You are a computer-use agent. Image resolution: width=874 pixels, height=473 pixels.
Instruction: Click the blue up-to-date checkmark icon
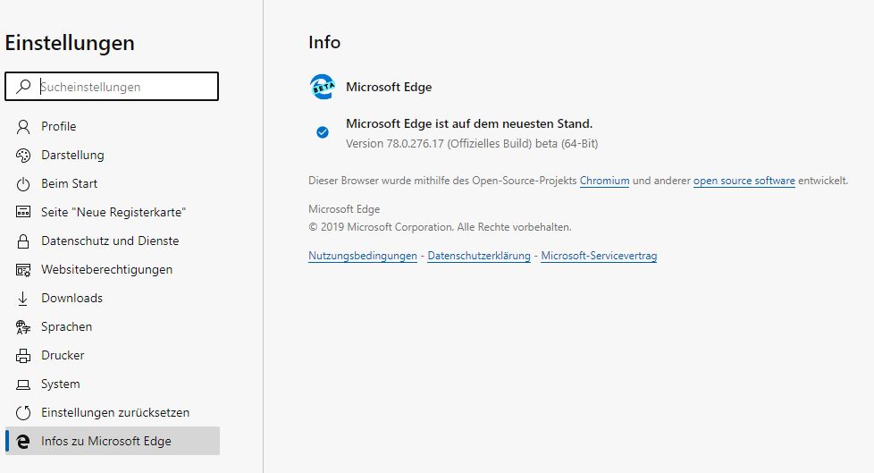(323, 132)
